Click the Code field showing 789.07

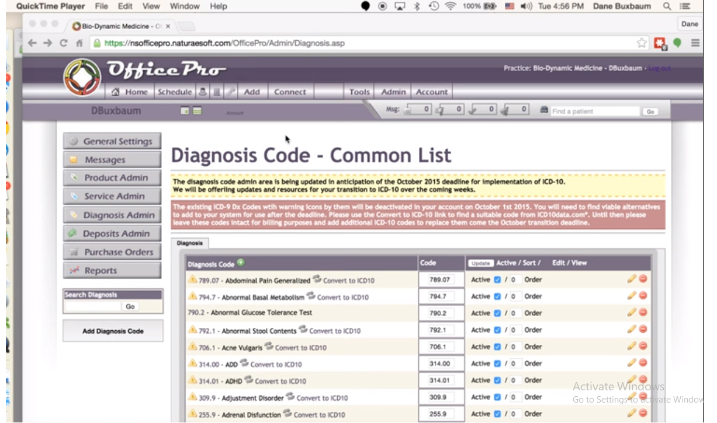[x=441, y=279]
